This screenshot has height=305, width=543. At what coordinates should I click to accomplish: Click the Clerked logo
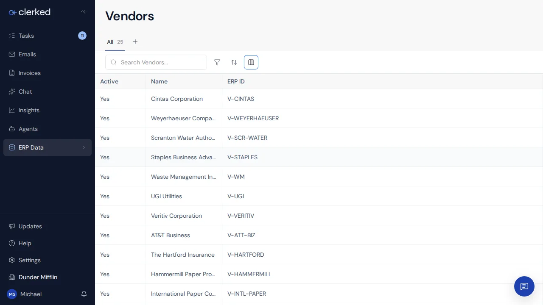(x=30, y=12)
